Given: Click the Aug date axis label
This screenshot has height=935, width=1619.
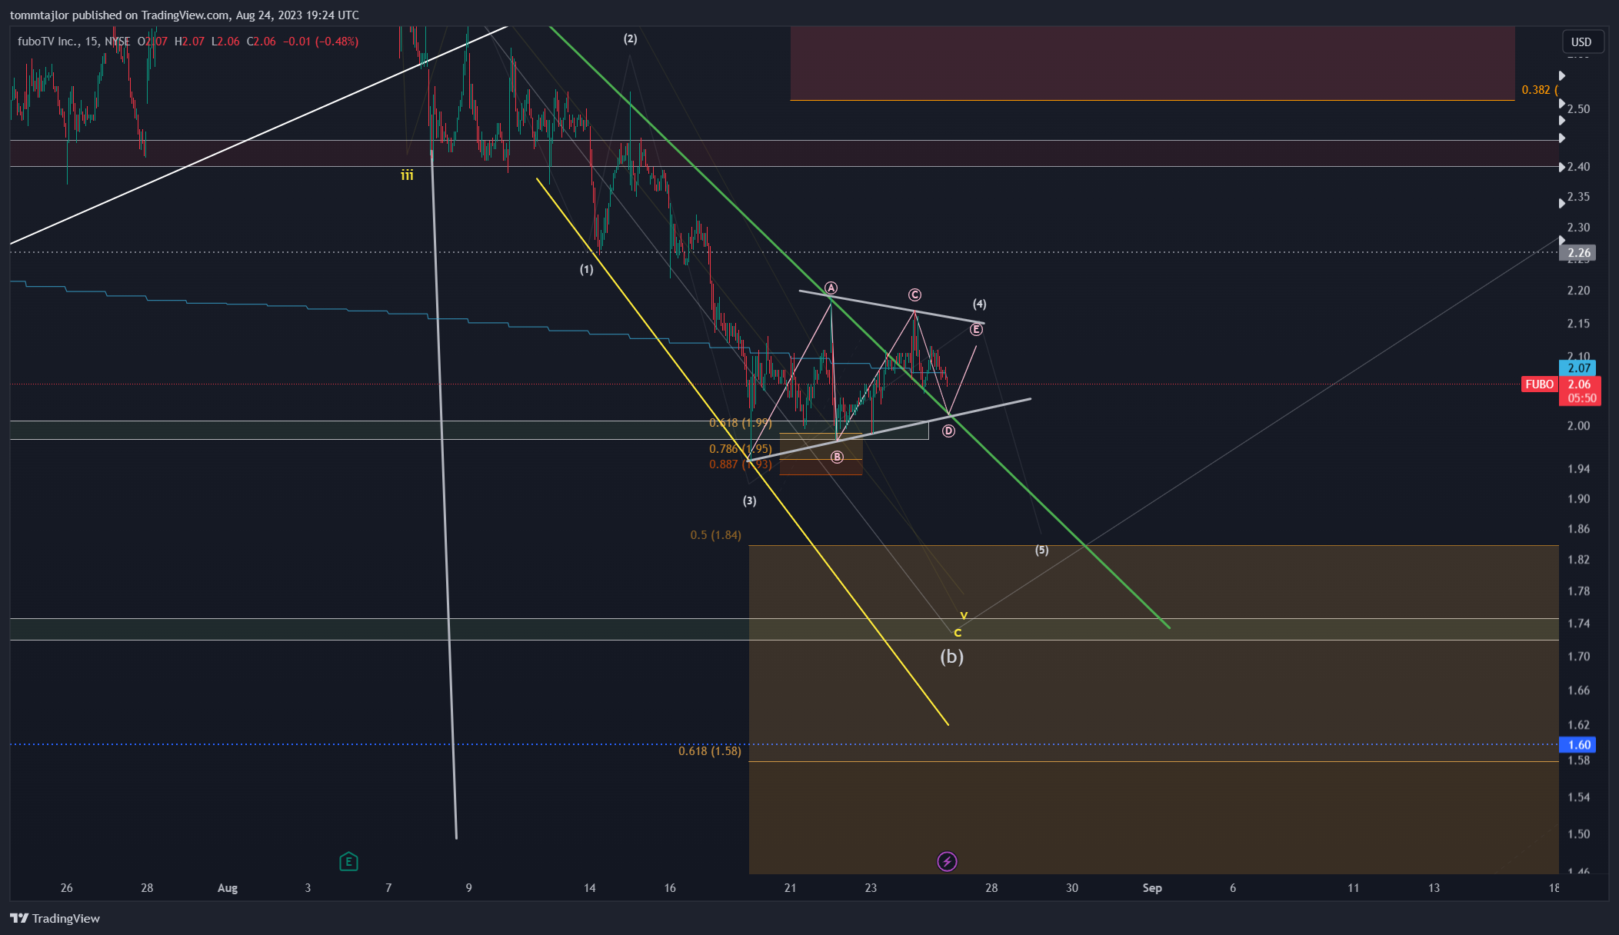Looking at the screenshot, I should click(x=228, y=887).
